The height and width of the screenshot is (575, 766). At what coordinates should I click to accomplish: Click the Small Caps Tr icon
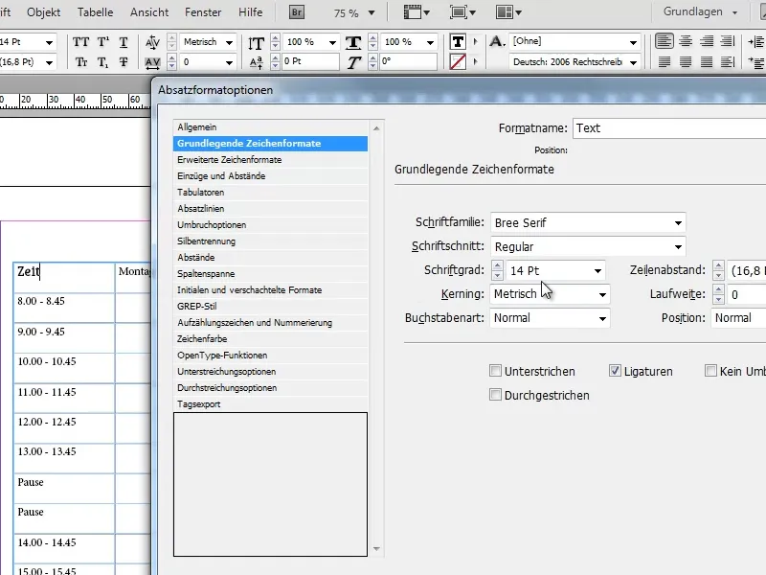pyautogui.click(x=81, y=62)
